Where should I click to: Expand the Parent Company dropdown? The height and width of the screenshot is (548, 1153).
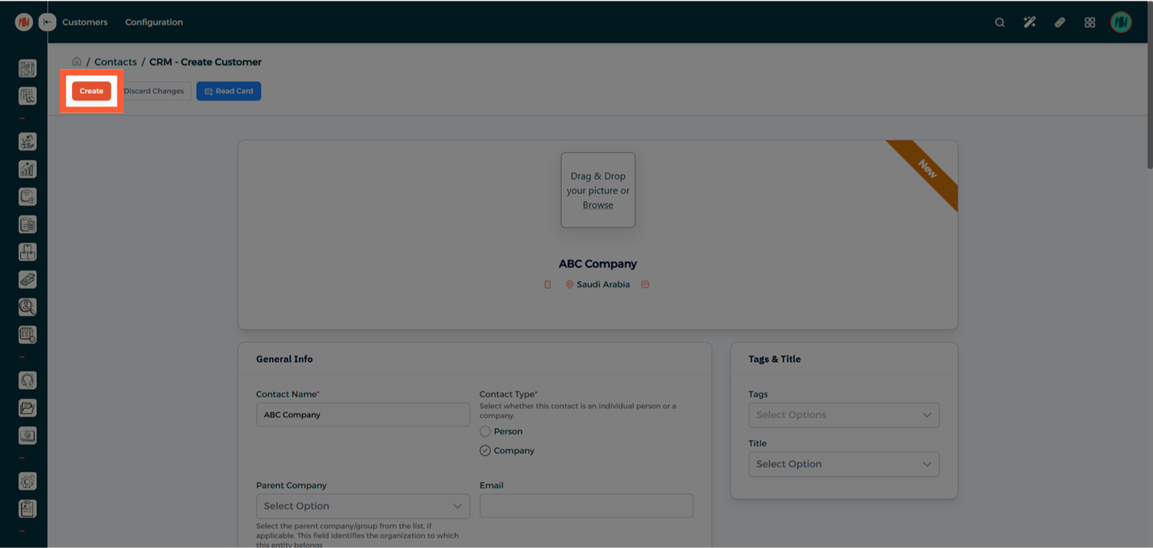click(362, 506)
